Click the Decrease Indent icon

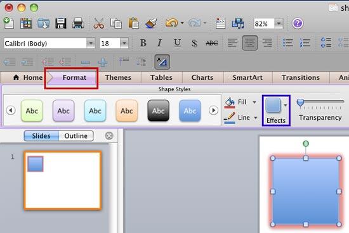click(10, 62)
